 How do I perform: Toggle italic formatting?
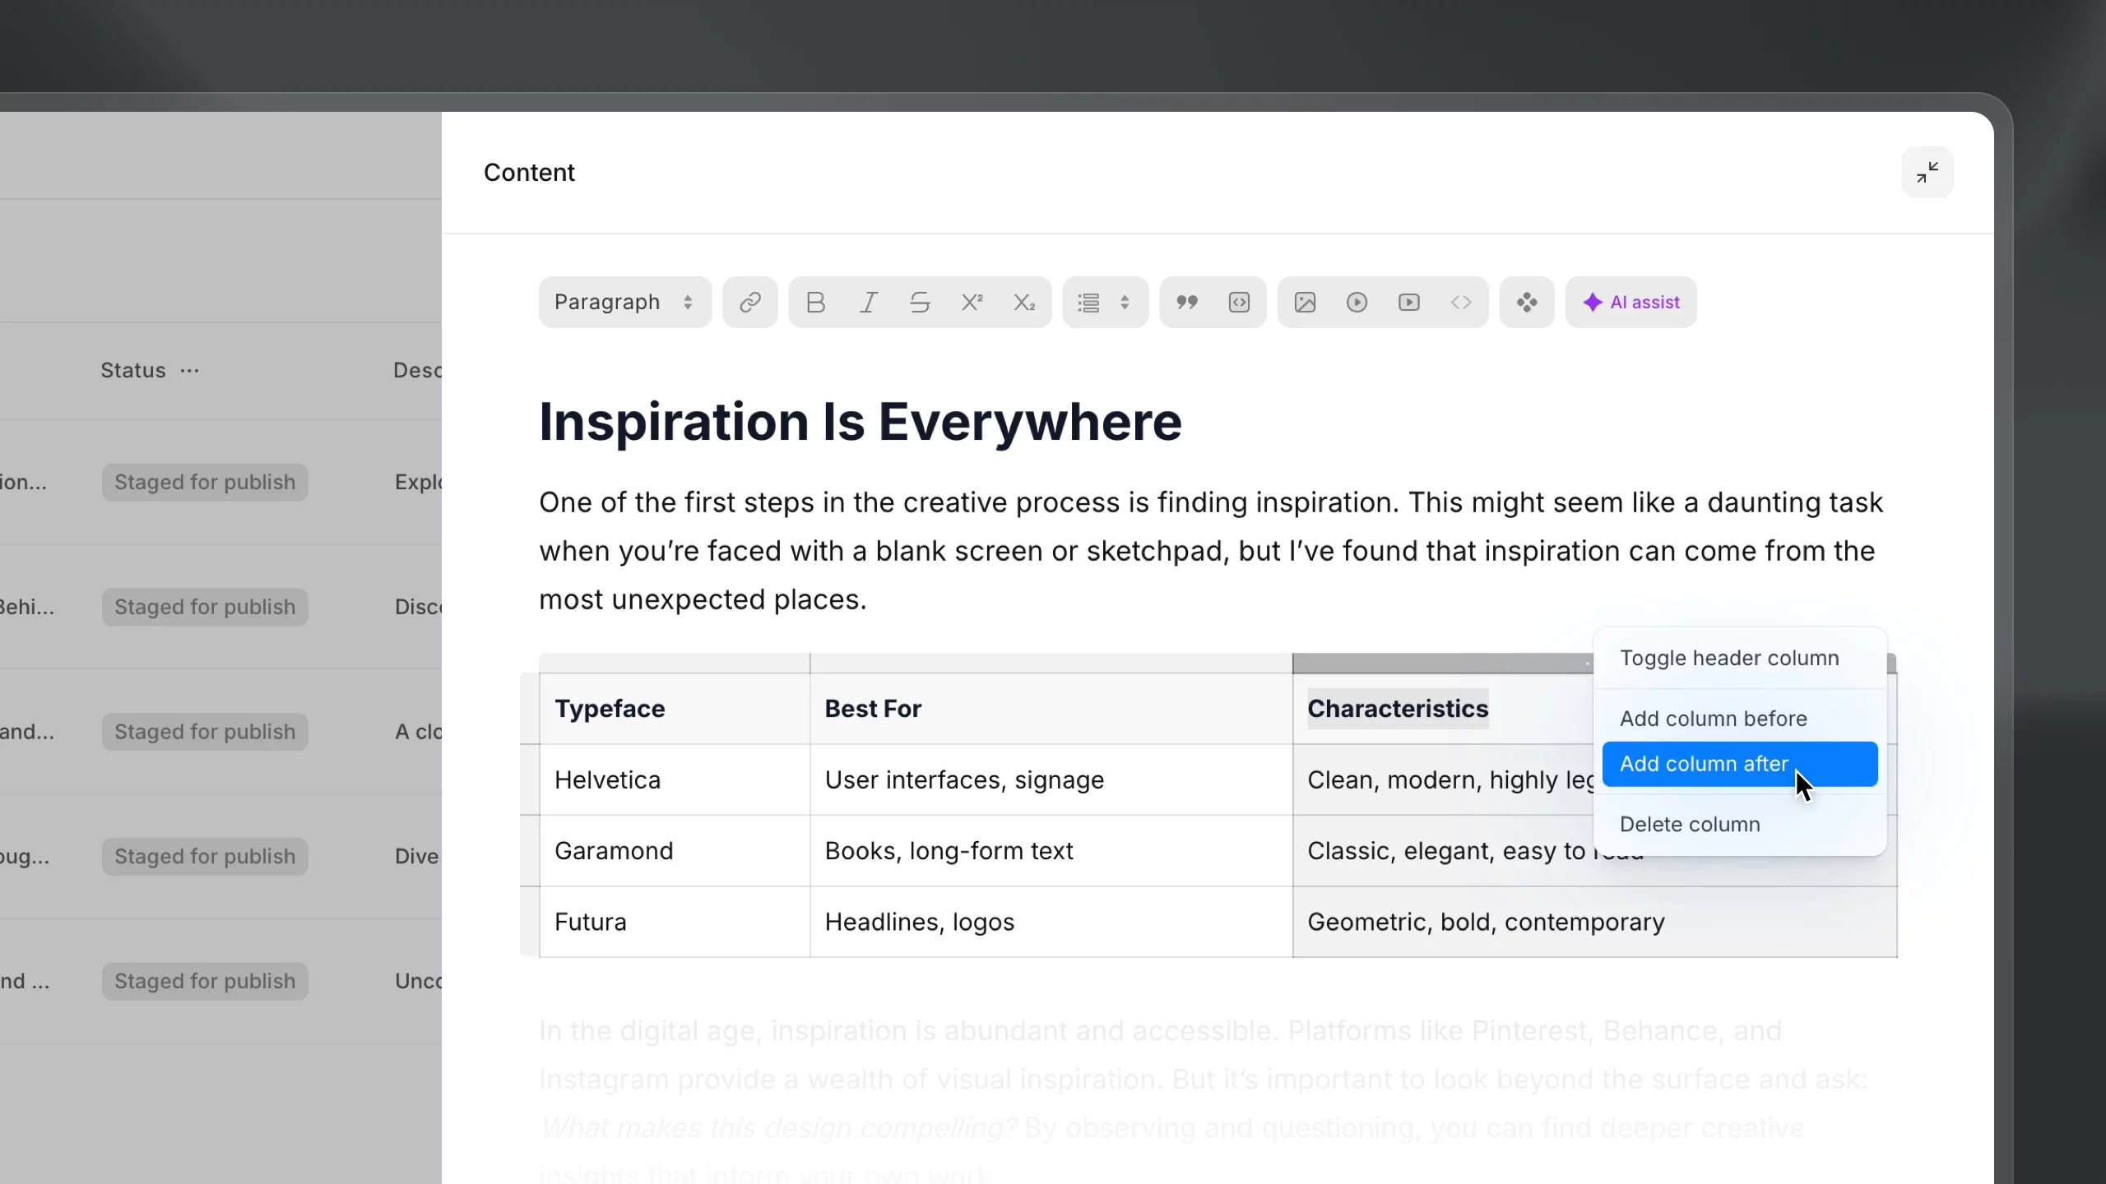pos(869,302)
